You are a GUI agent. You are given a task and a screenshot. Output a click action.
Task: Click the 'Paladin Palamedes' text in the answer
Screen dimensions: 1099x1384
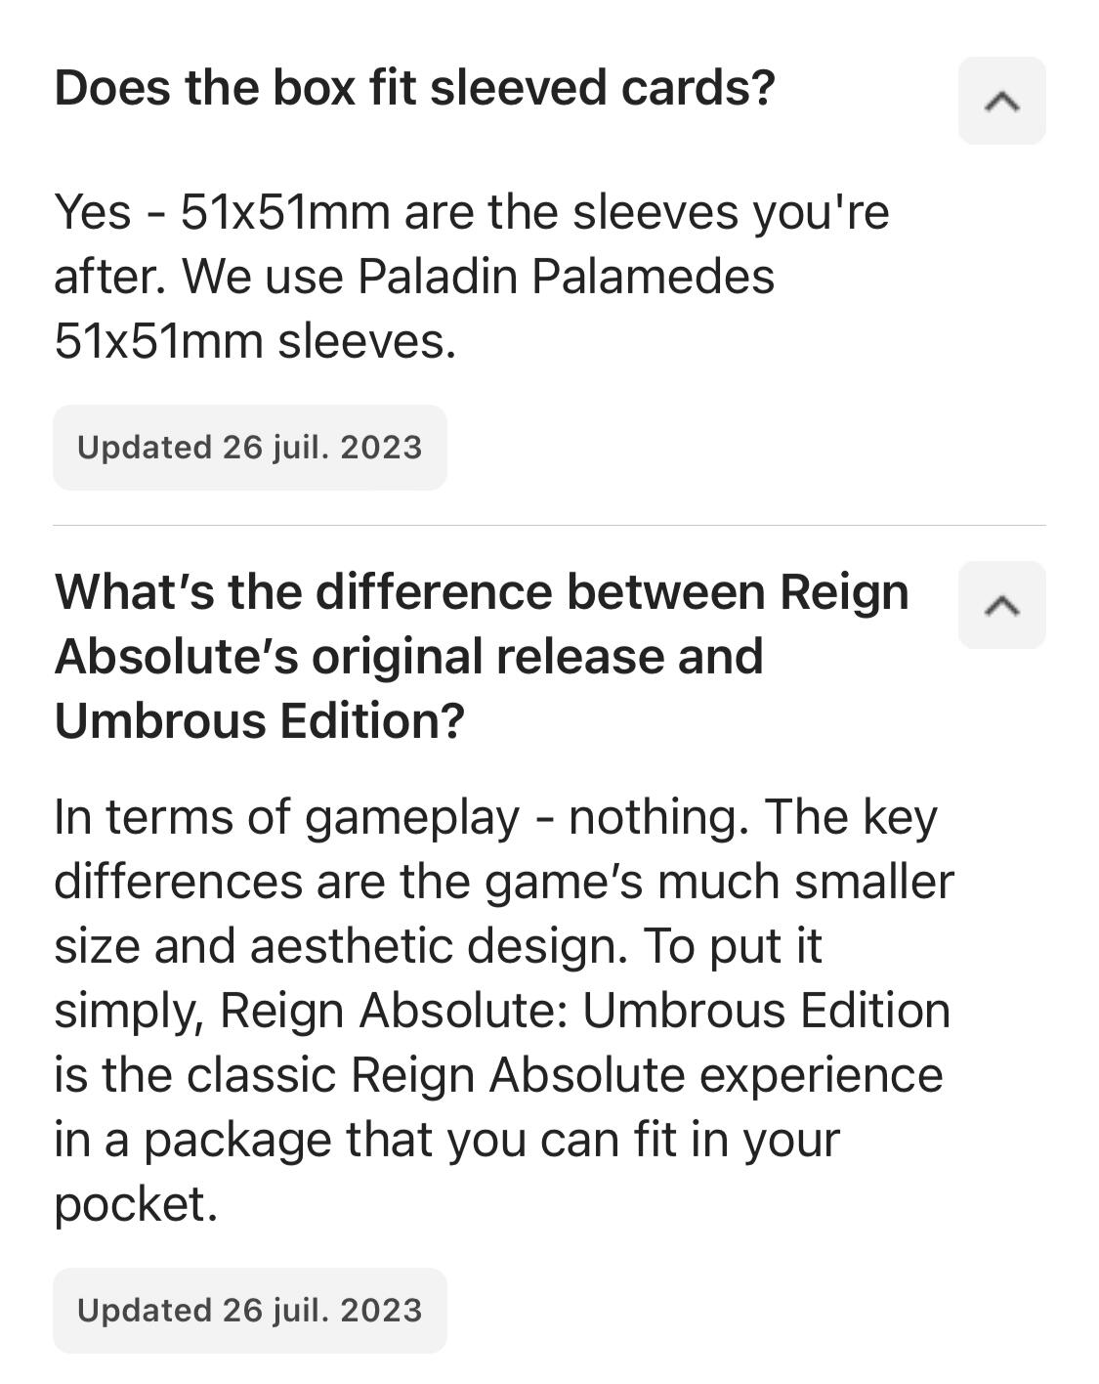566,277
